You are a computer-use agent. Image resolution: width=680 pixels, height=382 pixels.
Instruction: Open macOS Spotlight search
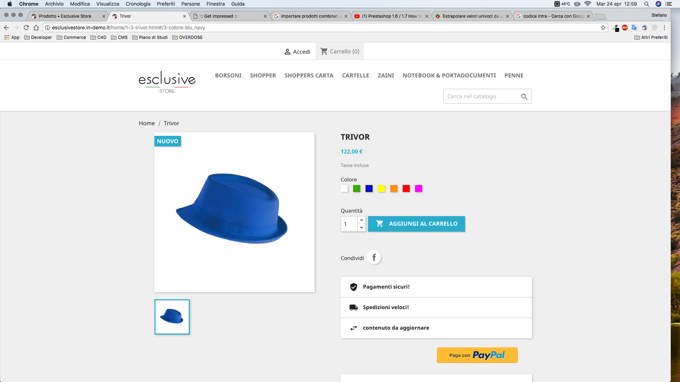(x=646, y=4)
